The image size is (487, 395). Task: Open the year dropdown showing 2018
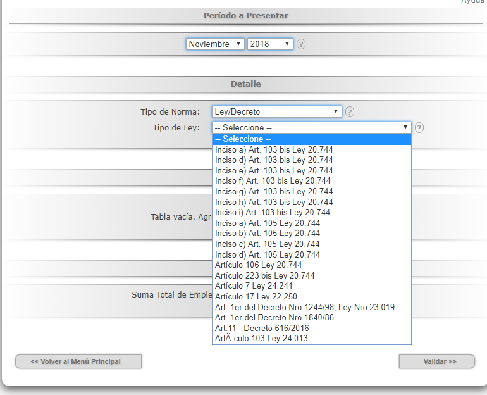pos(270,44)
